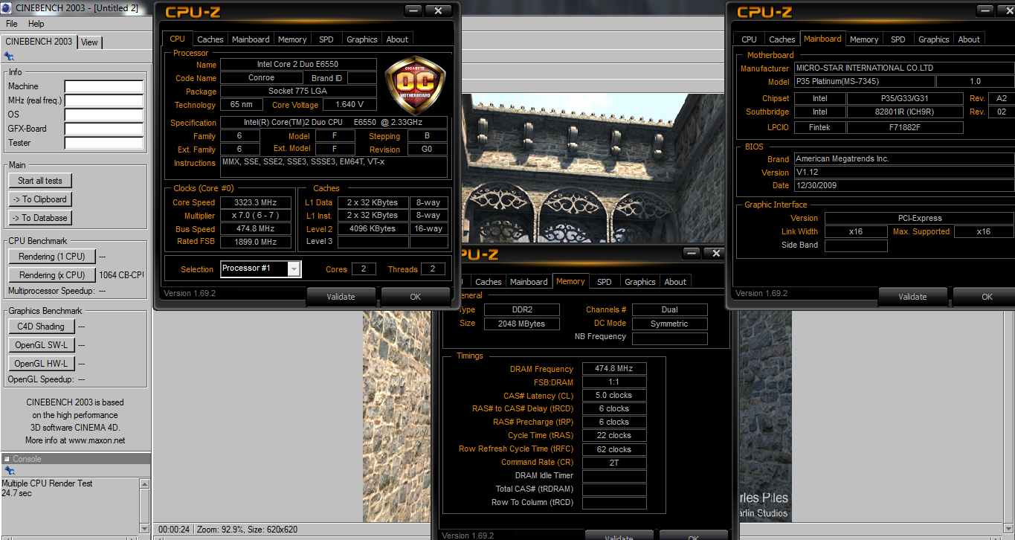Open Mainboard tab in CPU window
The height and width of the screenshot is (540, 1015).
click(x=251, y=39)
